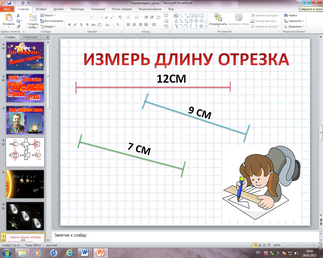The height and width of the screenshot is (258, 323).
Task: Open the font name dropdown
Action: pyautogui.click(x=91, y=17)
